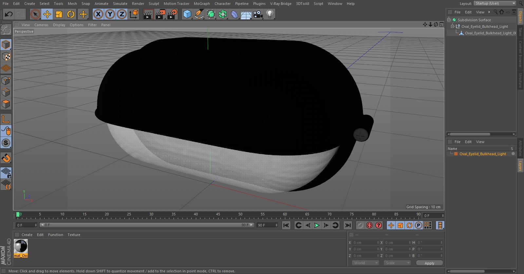The image size is (524, 274).
Task: Switch to Texture mode icon
Action: click(6, 56)
